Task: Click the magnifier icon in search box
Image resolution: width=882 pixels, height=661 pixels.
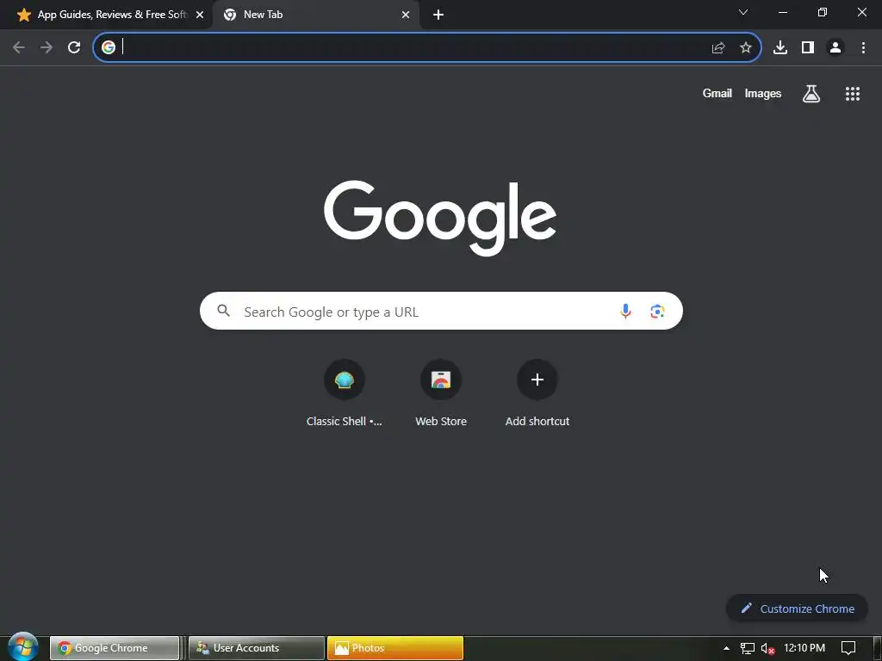Action: pyautogui.click(x=223, y=310)
